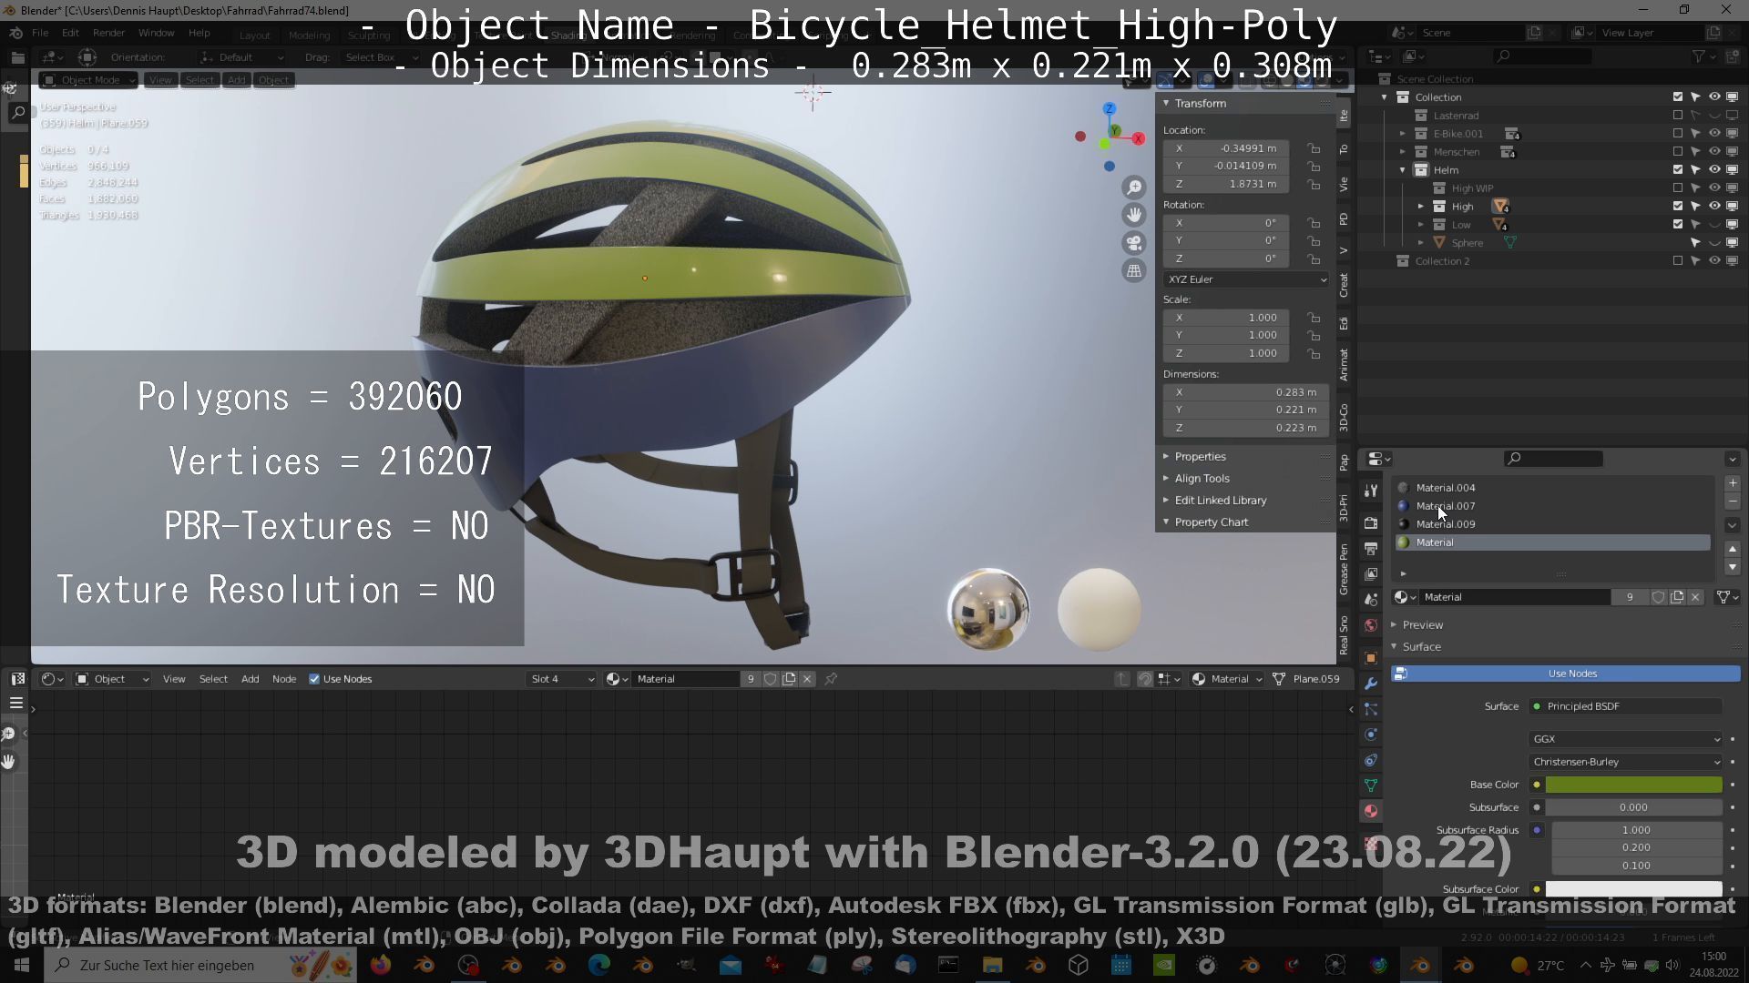Open the Material properties tab icon
1749x983 pixels.
tap(1371, 811)
